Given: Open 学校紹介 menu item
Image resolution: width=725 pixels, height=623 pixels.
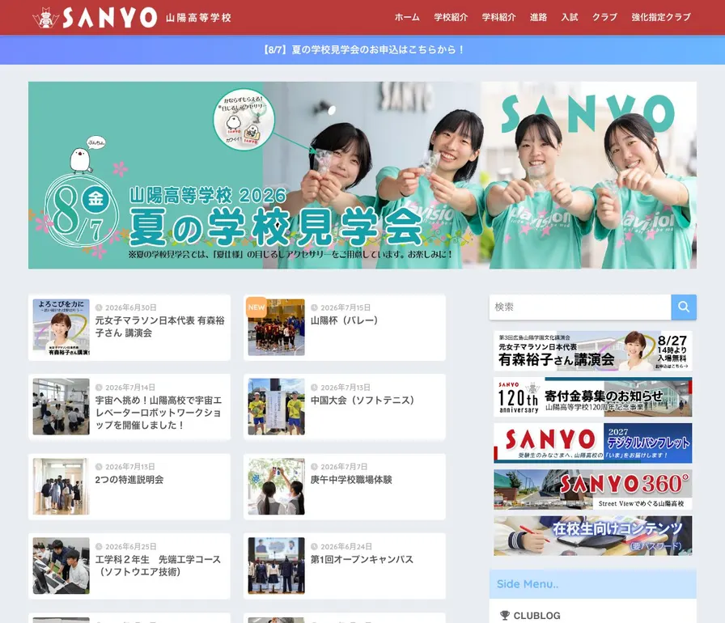Looking at the screenshot, I should click(451, 18).
